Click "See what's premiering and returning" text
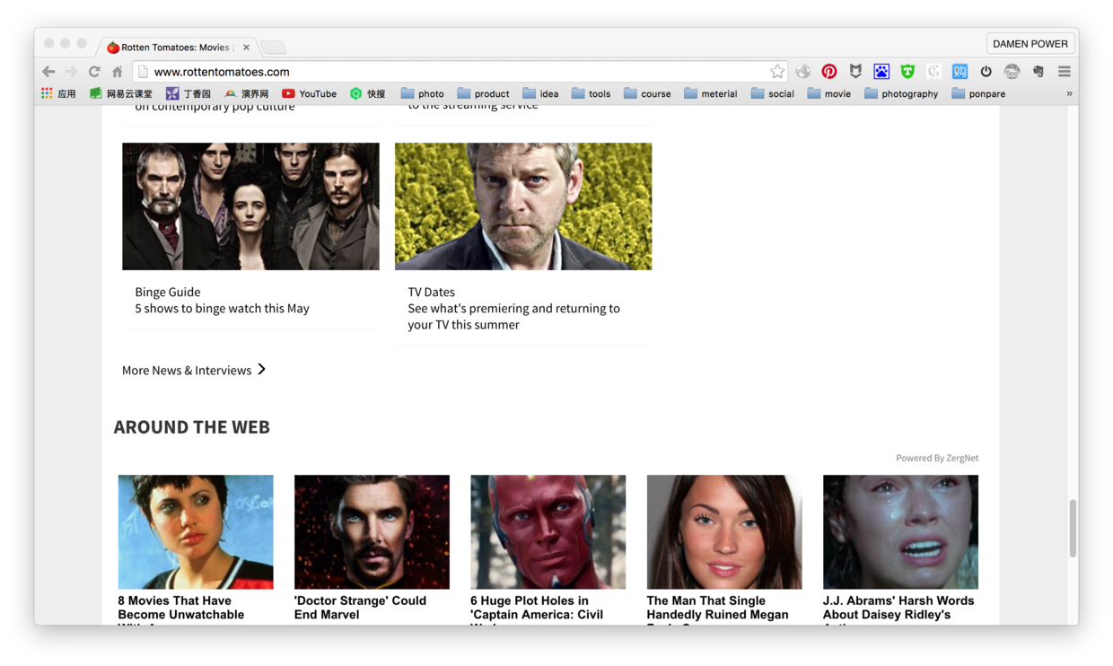This screenshot has height=666, width=1113. [x=513, y=316]
